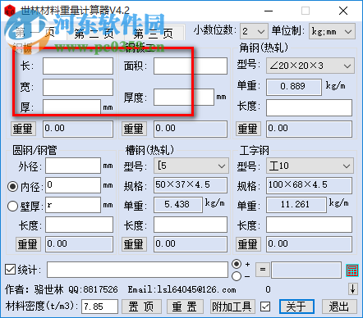
Task: Expand the 工字钢 型号 工10 dropdown
Action: [x=310, y=166]
